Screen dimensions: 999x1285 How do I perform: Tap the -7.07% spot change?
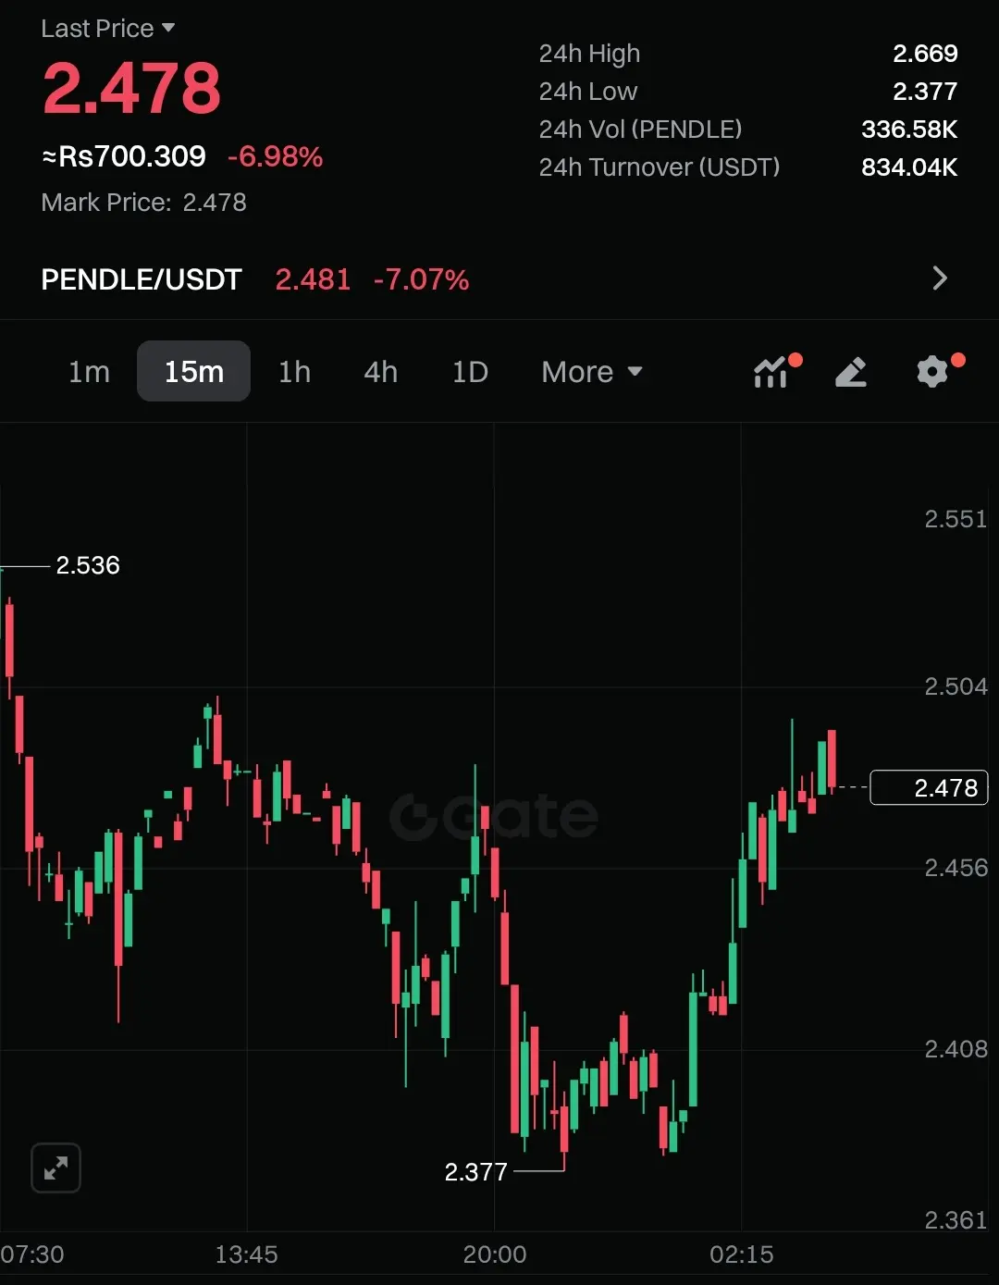pos(421,279)
